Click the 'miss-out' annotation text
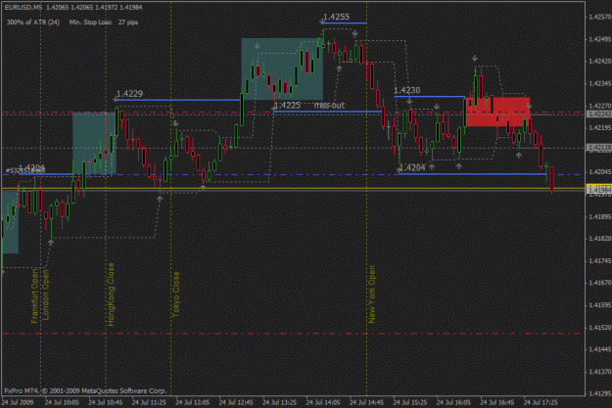The height and width of the screenshot is (408, 612). [329, 106]
